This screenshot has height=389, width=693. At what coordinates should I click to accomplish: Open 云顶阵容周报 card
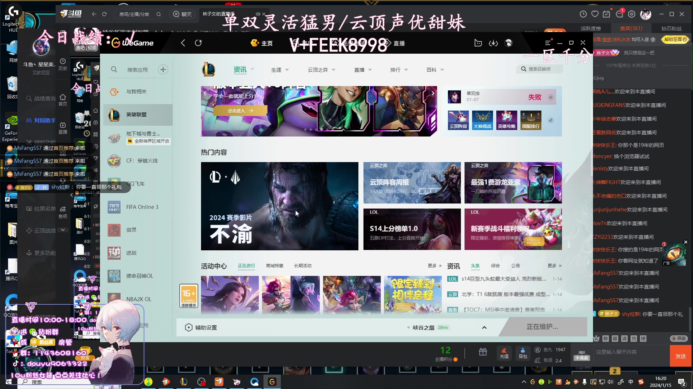[412, 183]
